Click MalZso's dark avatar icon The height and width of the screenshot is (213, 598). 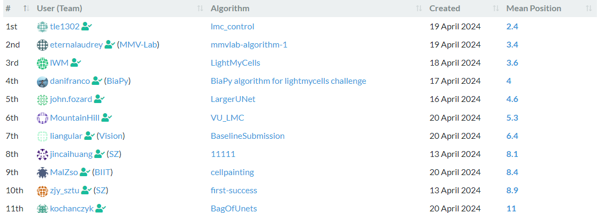click(x=42, y=172)
